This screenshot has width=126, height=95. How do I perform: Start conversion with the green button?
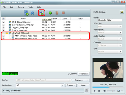pos(50,13)
